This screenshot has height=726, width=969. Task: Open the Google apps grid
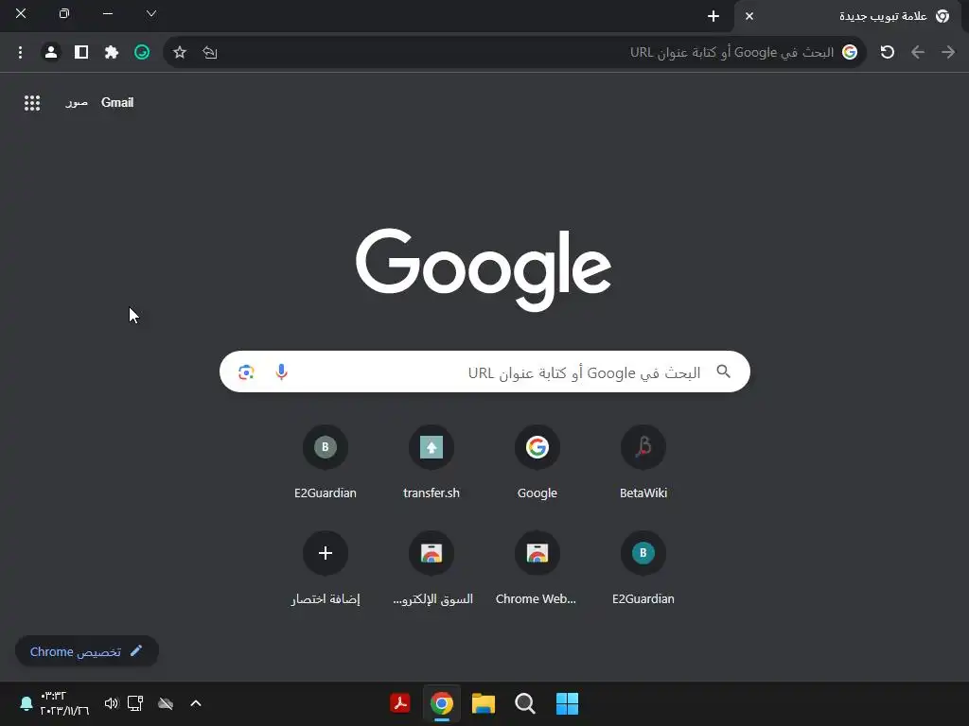click(x=32, y=103)
